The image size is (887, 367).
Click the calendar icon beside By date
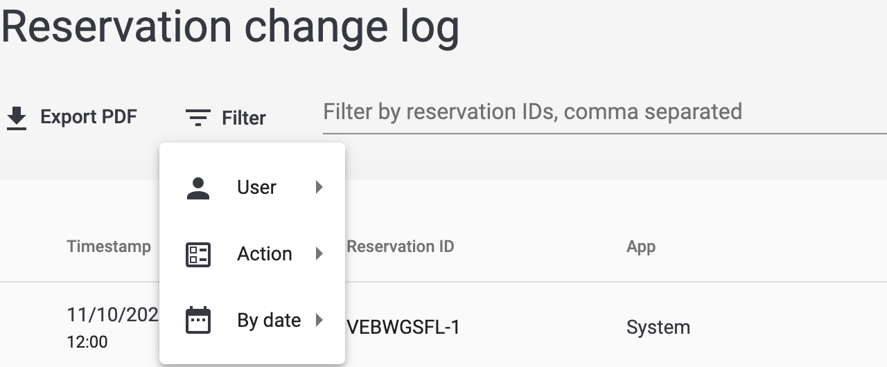click(198, 321)
